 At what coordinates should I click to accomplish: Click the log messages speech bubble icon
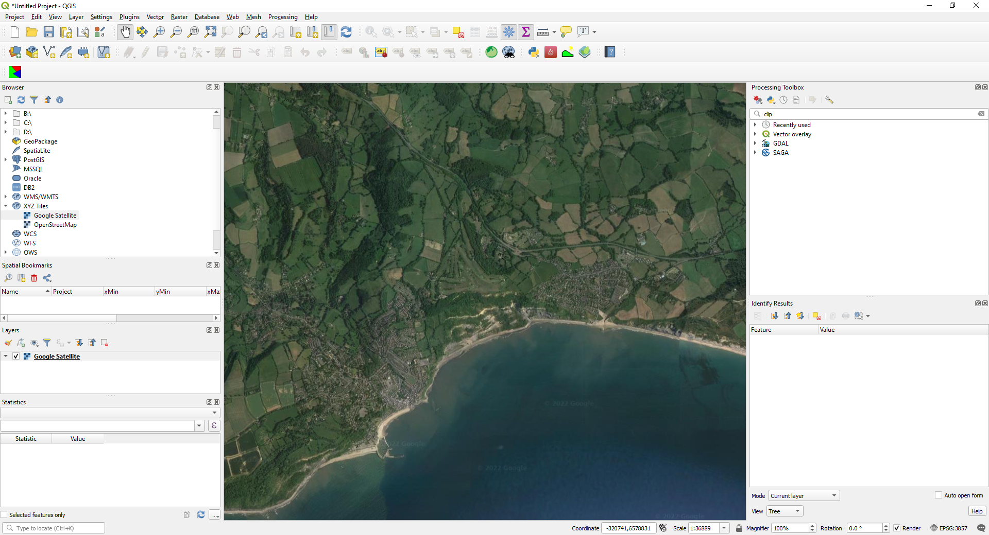(x=981, y=528)
